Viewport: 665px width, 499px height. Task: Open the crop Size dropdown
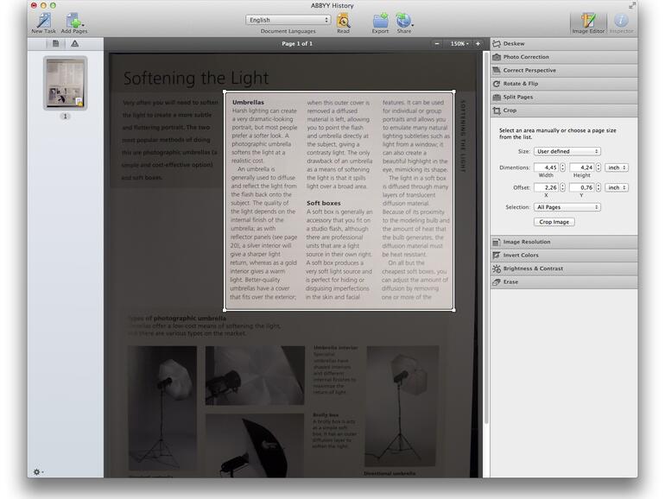567,151
